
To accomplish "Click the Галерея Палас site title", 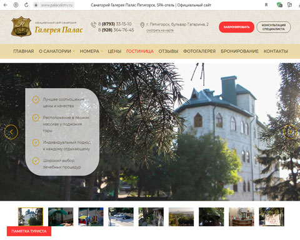I will (59, 30).
